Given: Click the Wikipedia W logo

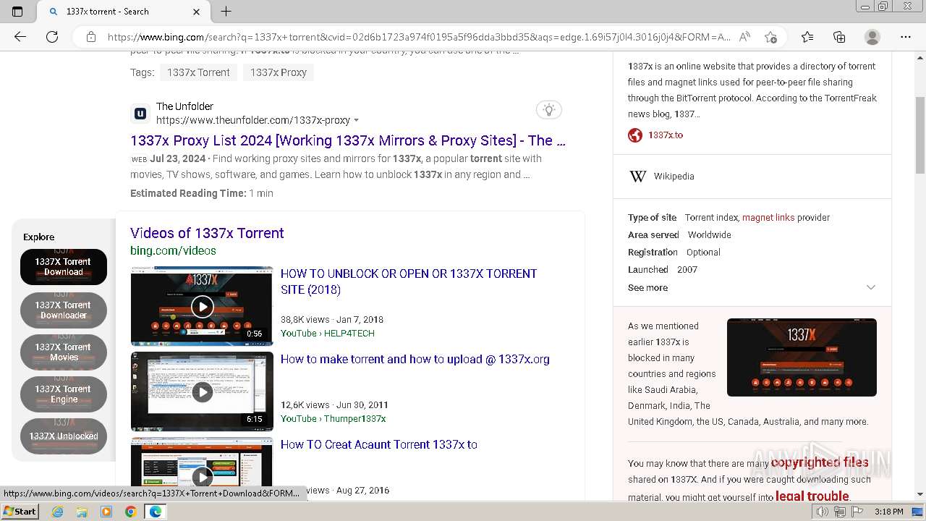Looking at the screenshot, I should coord(638,177).
